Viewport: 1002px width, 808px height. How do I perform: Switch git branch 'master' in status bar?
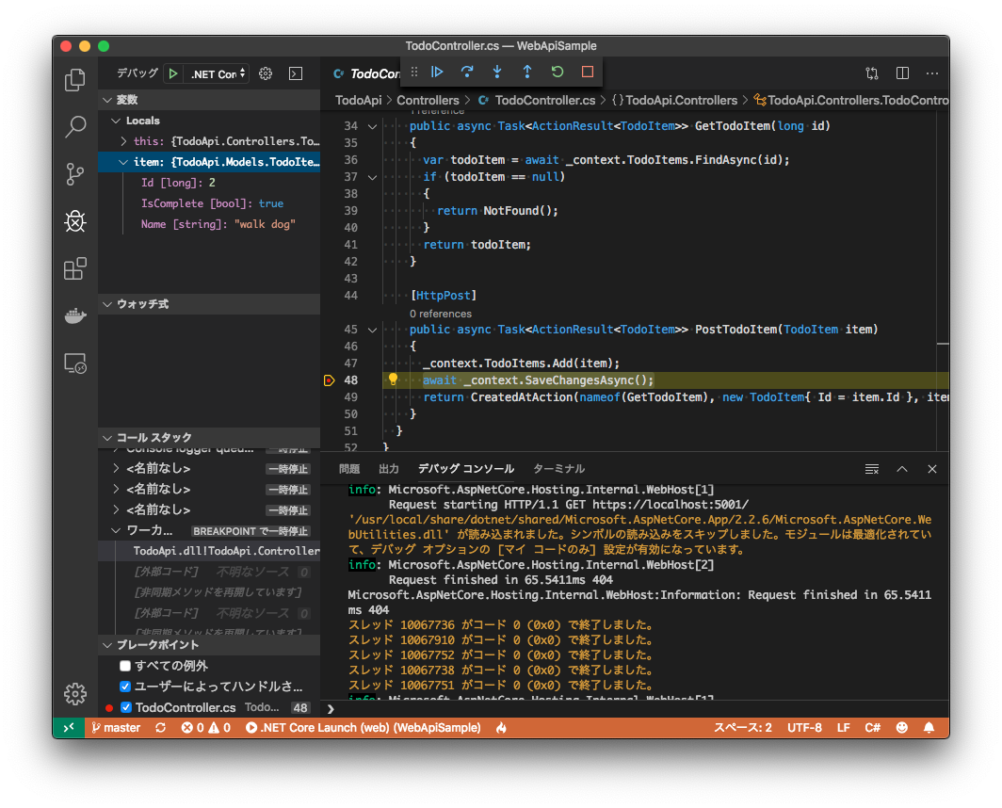116,727
